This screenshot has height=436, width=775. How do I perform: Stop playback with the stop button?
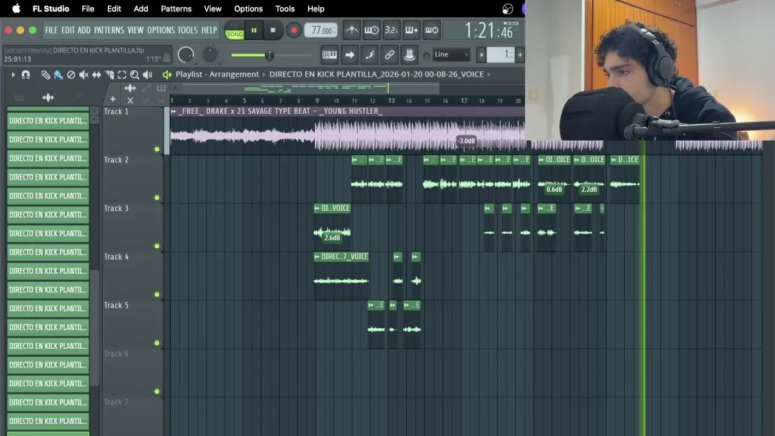click(273, 30)
